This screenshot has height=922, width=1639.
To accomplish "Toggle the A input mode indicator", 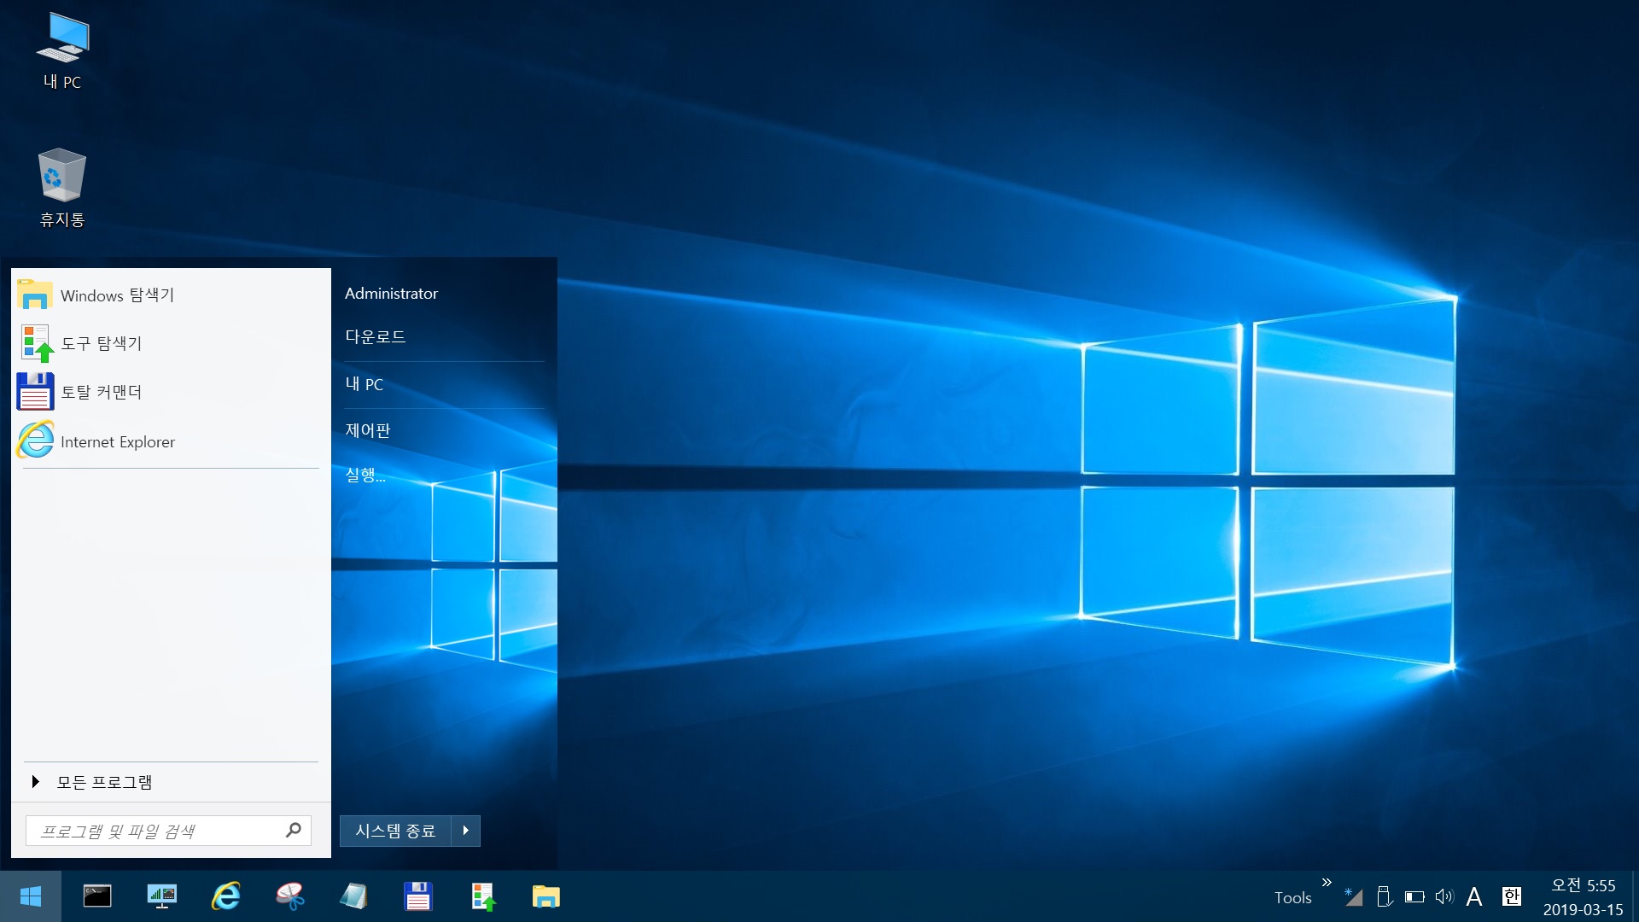I will point(1474,896).
